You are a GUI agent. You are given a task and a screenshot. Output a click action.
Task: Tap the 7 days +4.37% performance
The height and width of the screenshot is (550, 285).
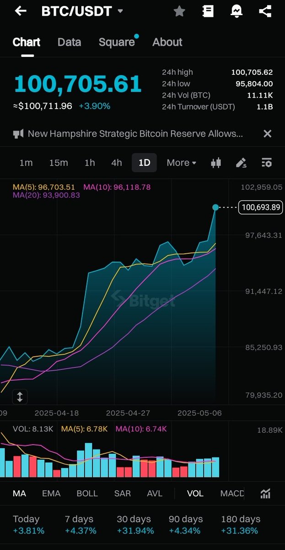(x=81, y=525)
